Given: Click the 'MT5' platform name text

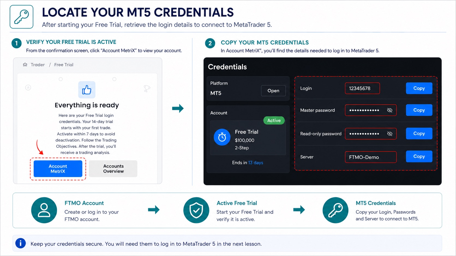Looking at the screenshot, I should (216, 93).
